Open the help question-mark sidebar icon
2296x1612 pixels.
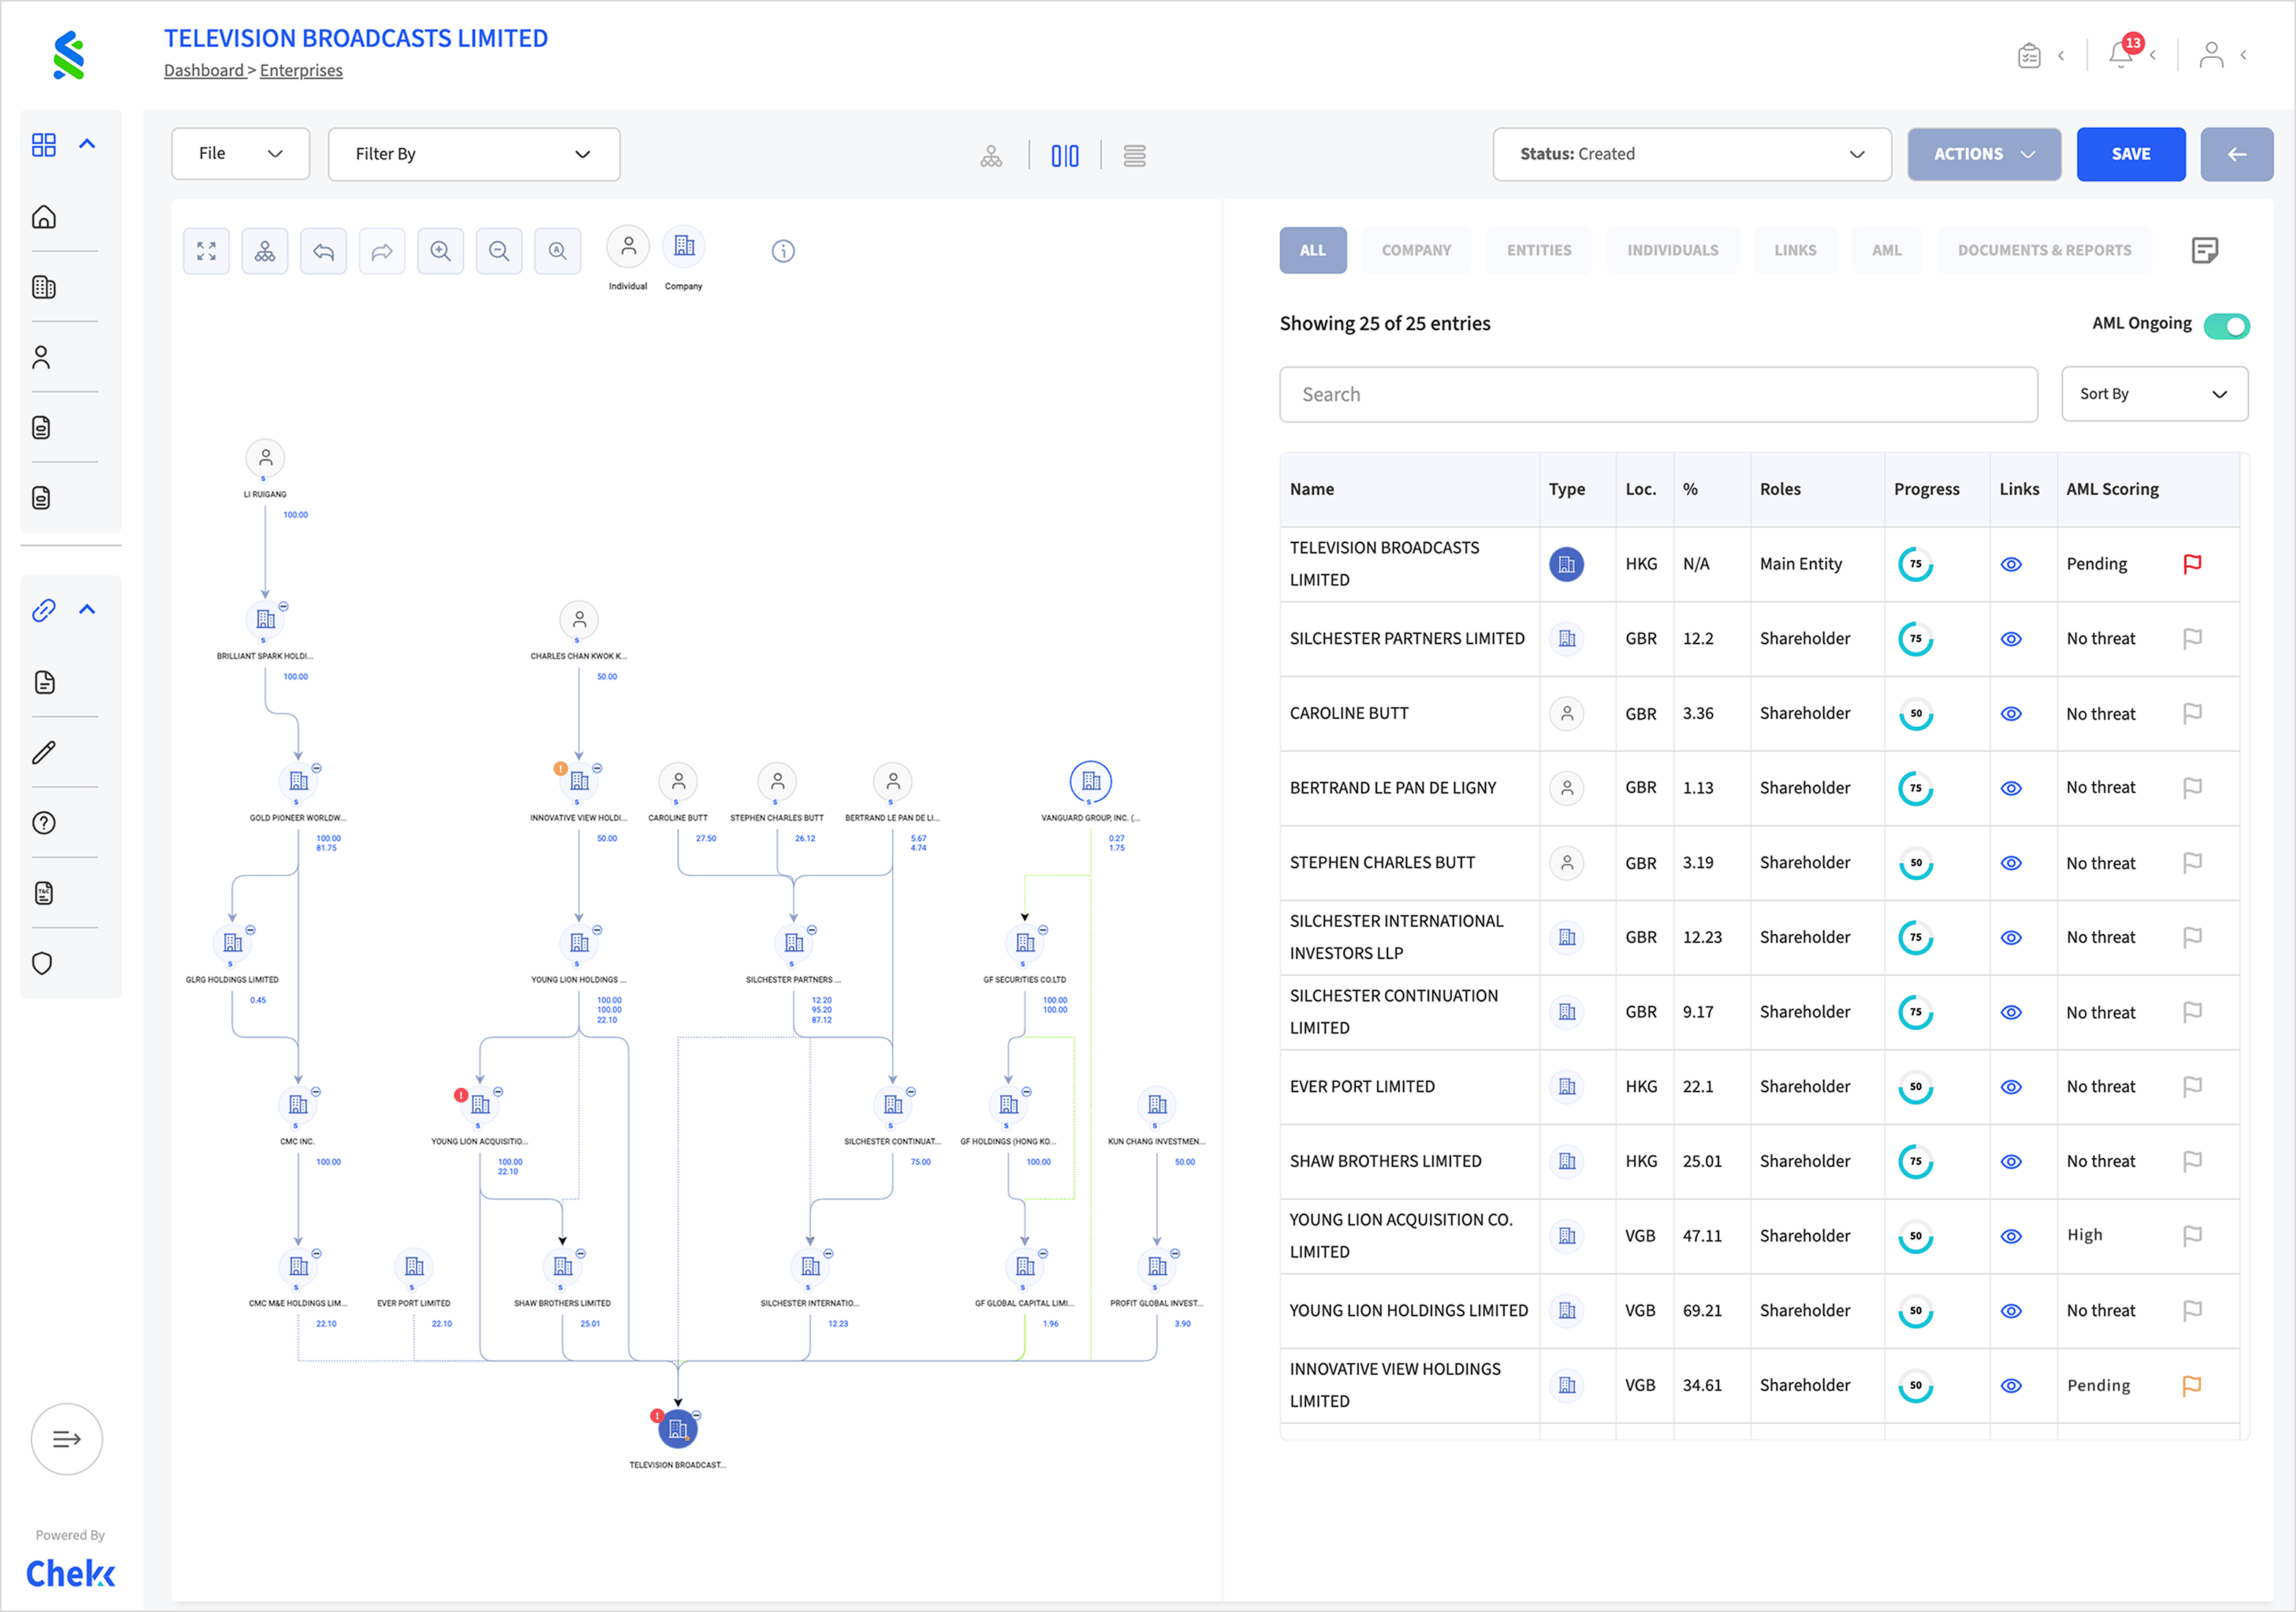pyautogui.click(x=44, y=823)
